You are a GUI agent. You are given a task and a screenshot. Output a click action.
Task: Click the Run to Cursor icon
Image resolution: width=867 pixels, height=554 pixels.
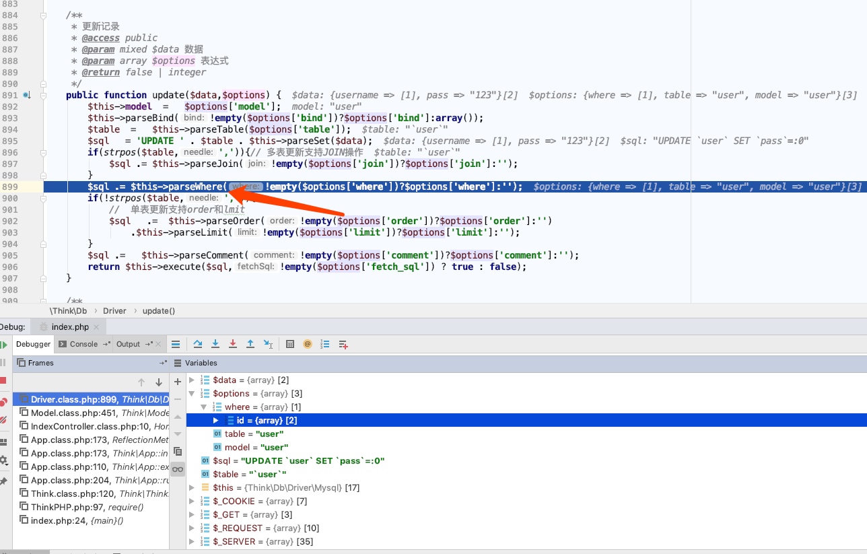click(x=268, y=344)
